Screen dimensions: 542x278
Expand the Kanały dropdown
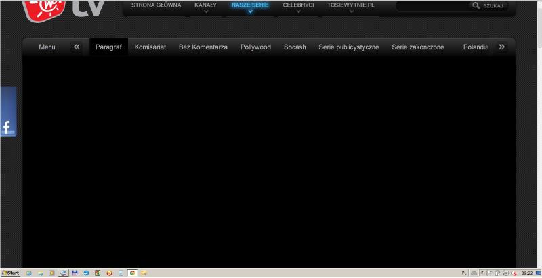pyautogui.click(x=205, y=7)
